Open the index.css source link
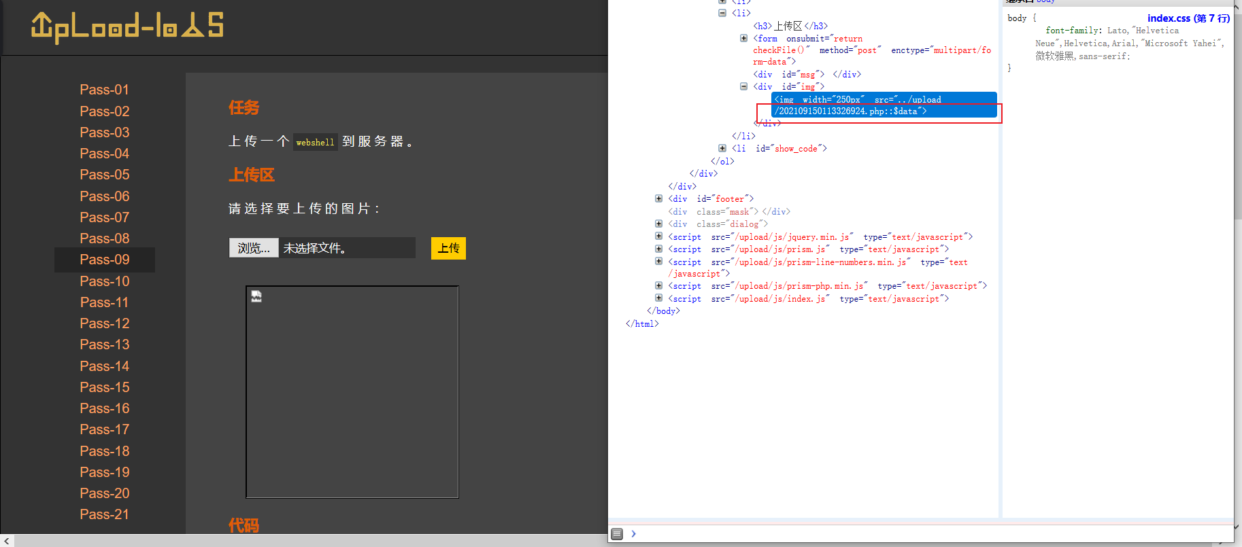Image resolution: width=1242 pixels, height=547 pixels. coord(1188,18)
